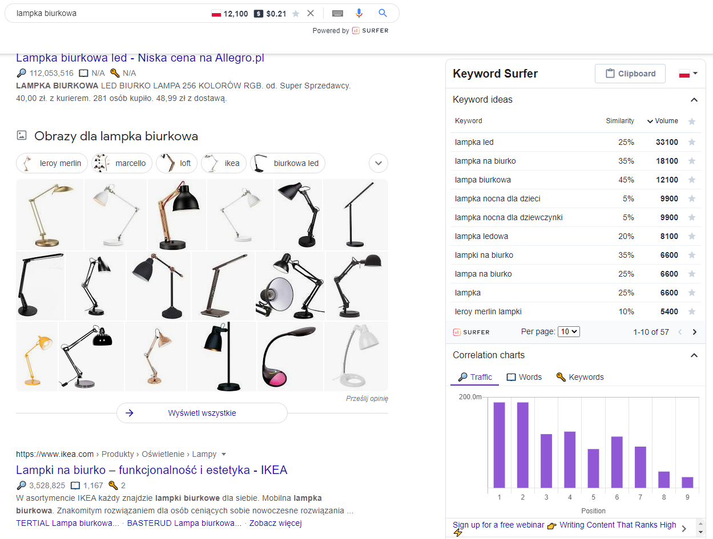Star the keyword 'lampka nocna dla dzieci'
The height and width of the screenshot is (539, 713).
(x=692, y=198)
